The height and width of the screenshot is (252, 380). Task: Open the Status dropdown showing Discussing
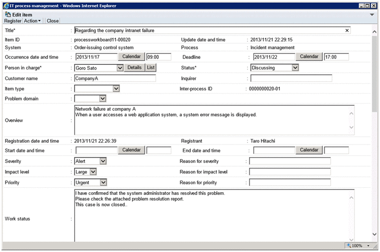(295, 68)
